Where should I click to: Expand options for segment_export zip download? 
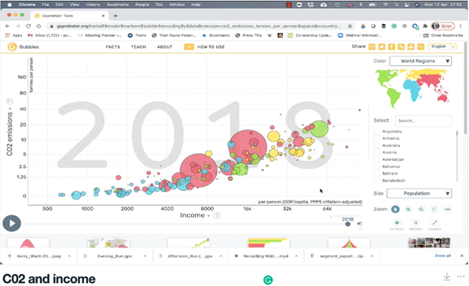372,256
